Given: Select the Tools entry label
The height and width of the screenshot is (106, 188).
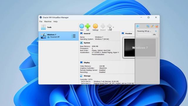Looking at the screenshot, I should click(49, 27).
